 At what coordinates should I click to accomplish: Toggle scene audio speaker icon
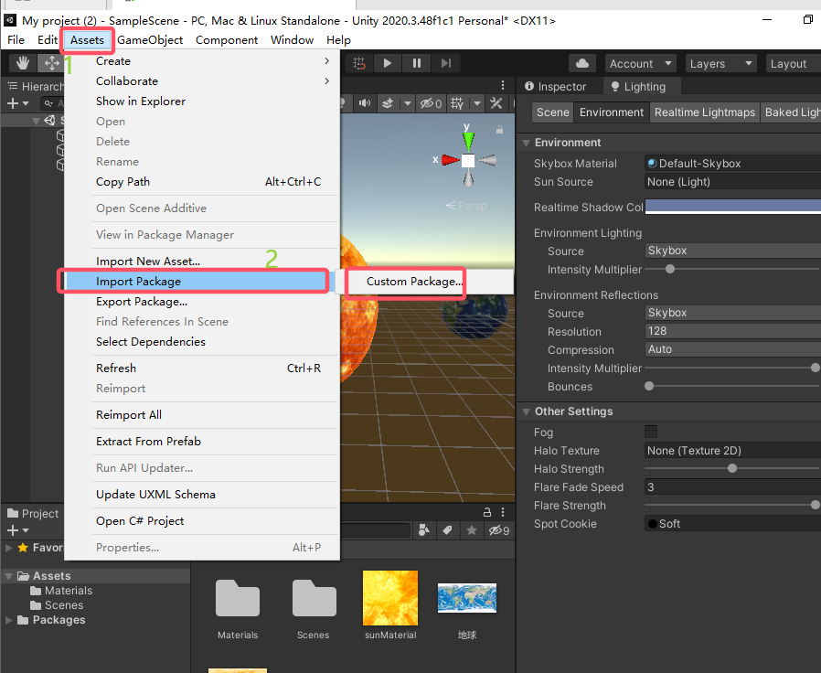(365, 103)
